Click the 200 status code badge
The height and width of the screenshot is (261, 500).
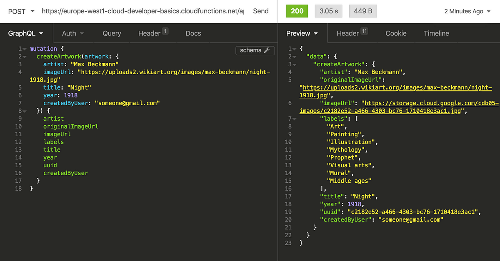(x=297, y=11)
